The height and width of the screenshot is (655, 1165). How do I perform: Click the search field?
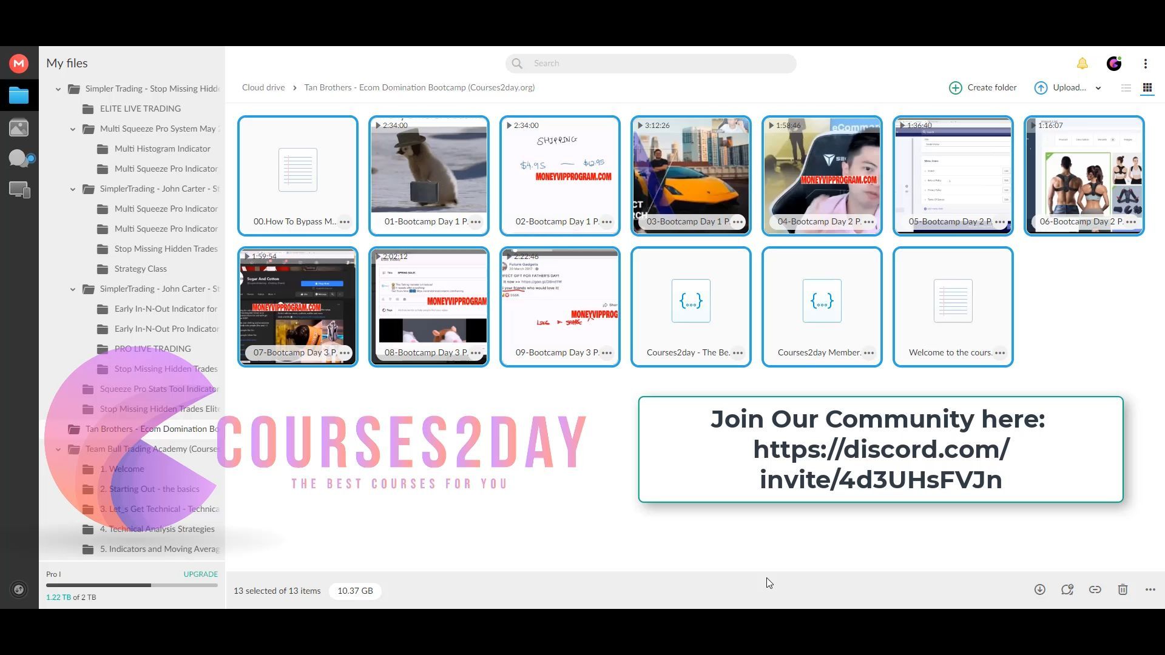click(650, 64)
